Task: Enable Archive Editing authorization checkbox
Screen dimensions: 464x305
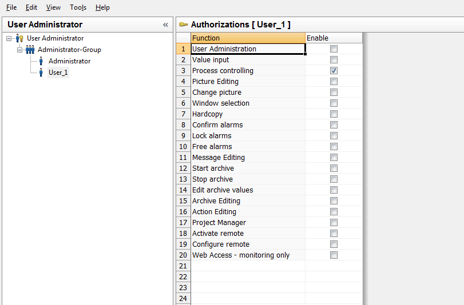Action: click(334, 201)
